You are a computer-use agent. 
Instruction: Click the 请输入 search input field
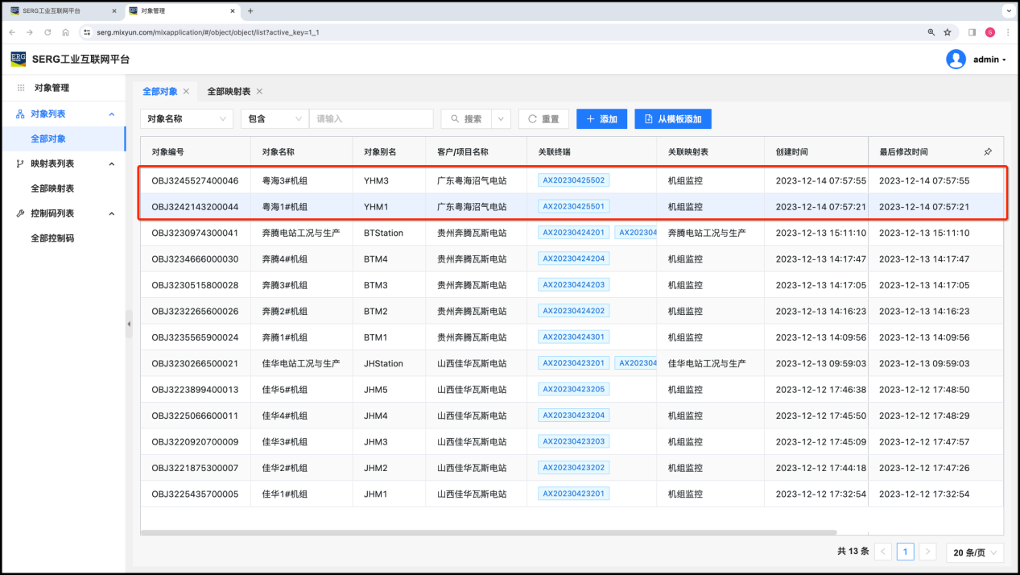click(x=370, y=119)
